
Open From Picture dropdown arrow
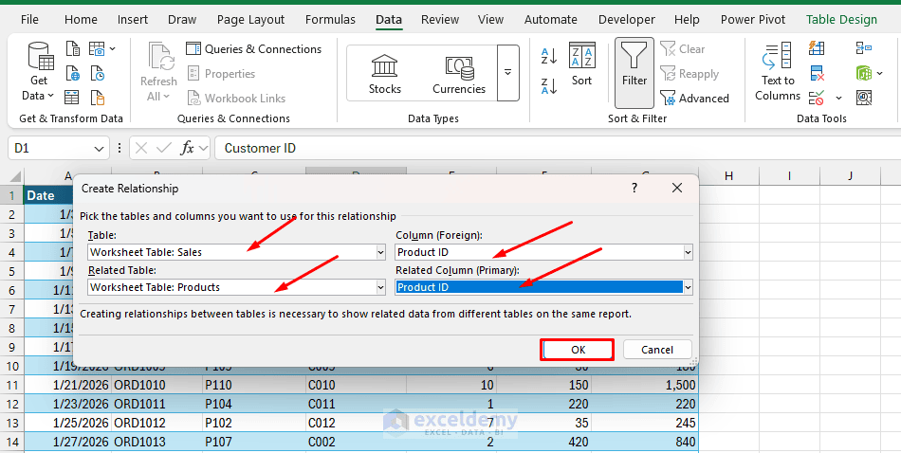(113, 48)
